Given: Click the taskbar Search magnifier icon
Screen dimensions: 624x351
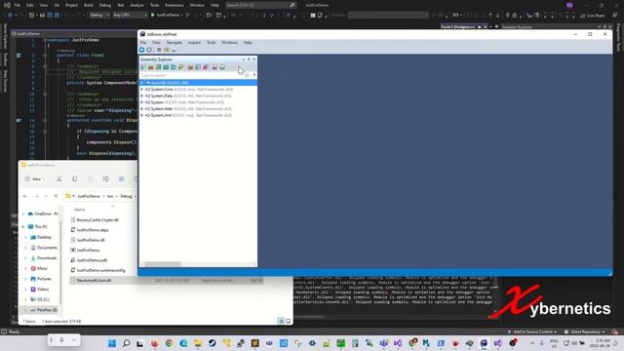Looking at the screenshot, I should (x=126, y=343).
